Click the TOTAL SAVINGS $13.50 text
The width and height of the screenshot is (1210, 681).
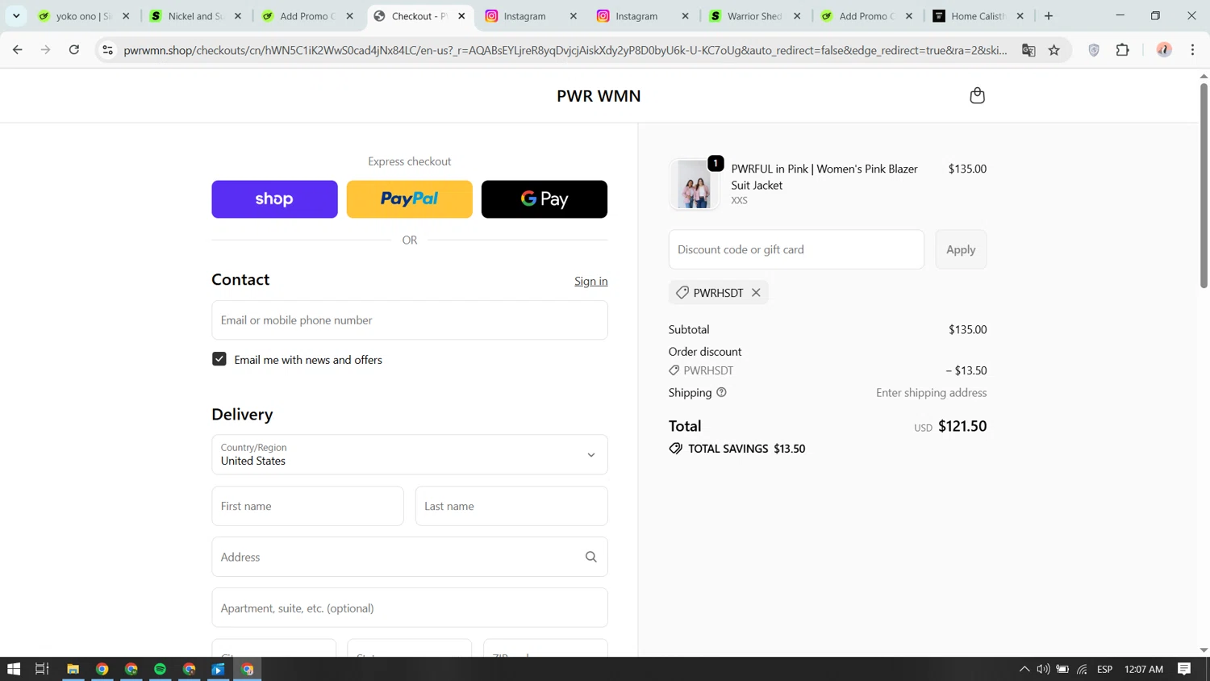(x=746, y=449)
